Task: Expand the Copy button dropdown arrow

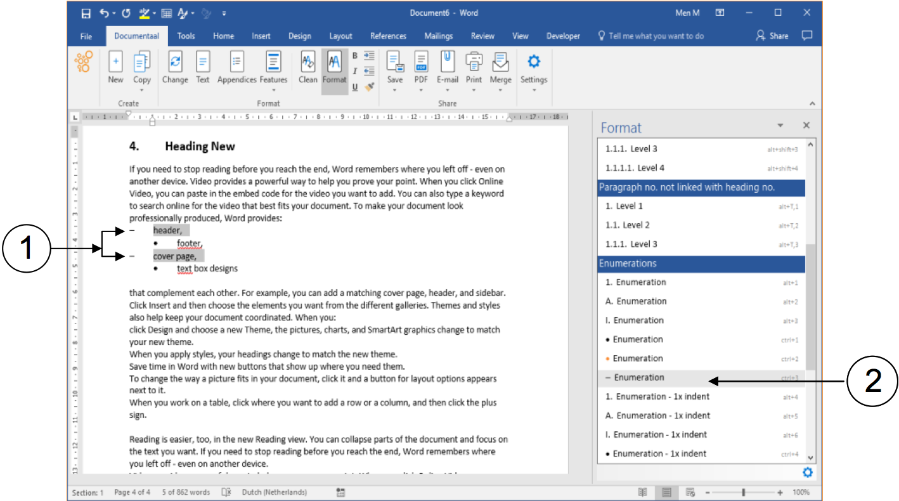Action: [142, 90]
